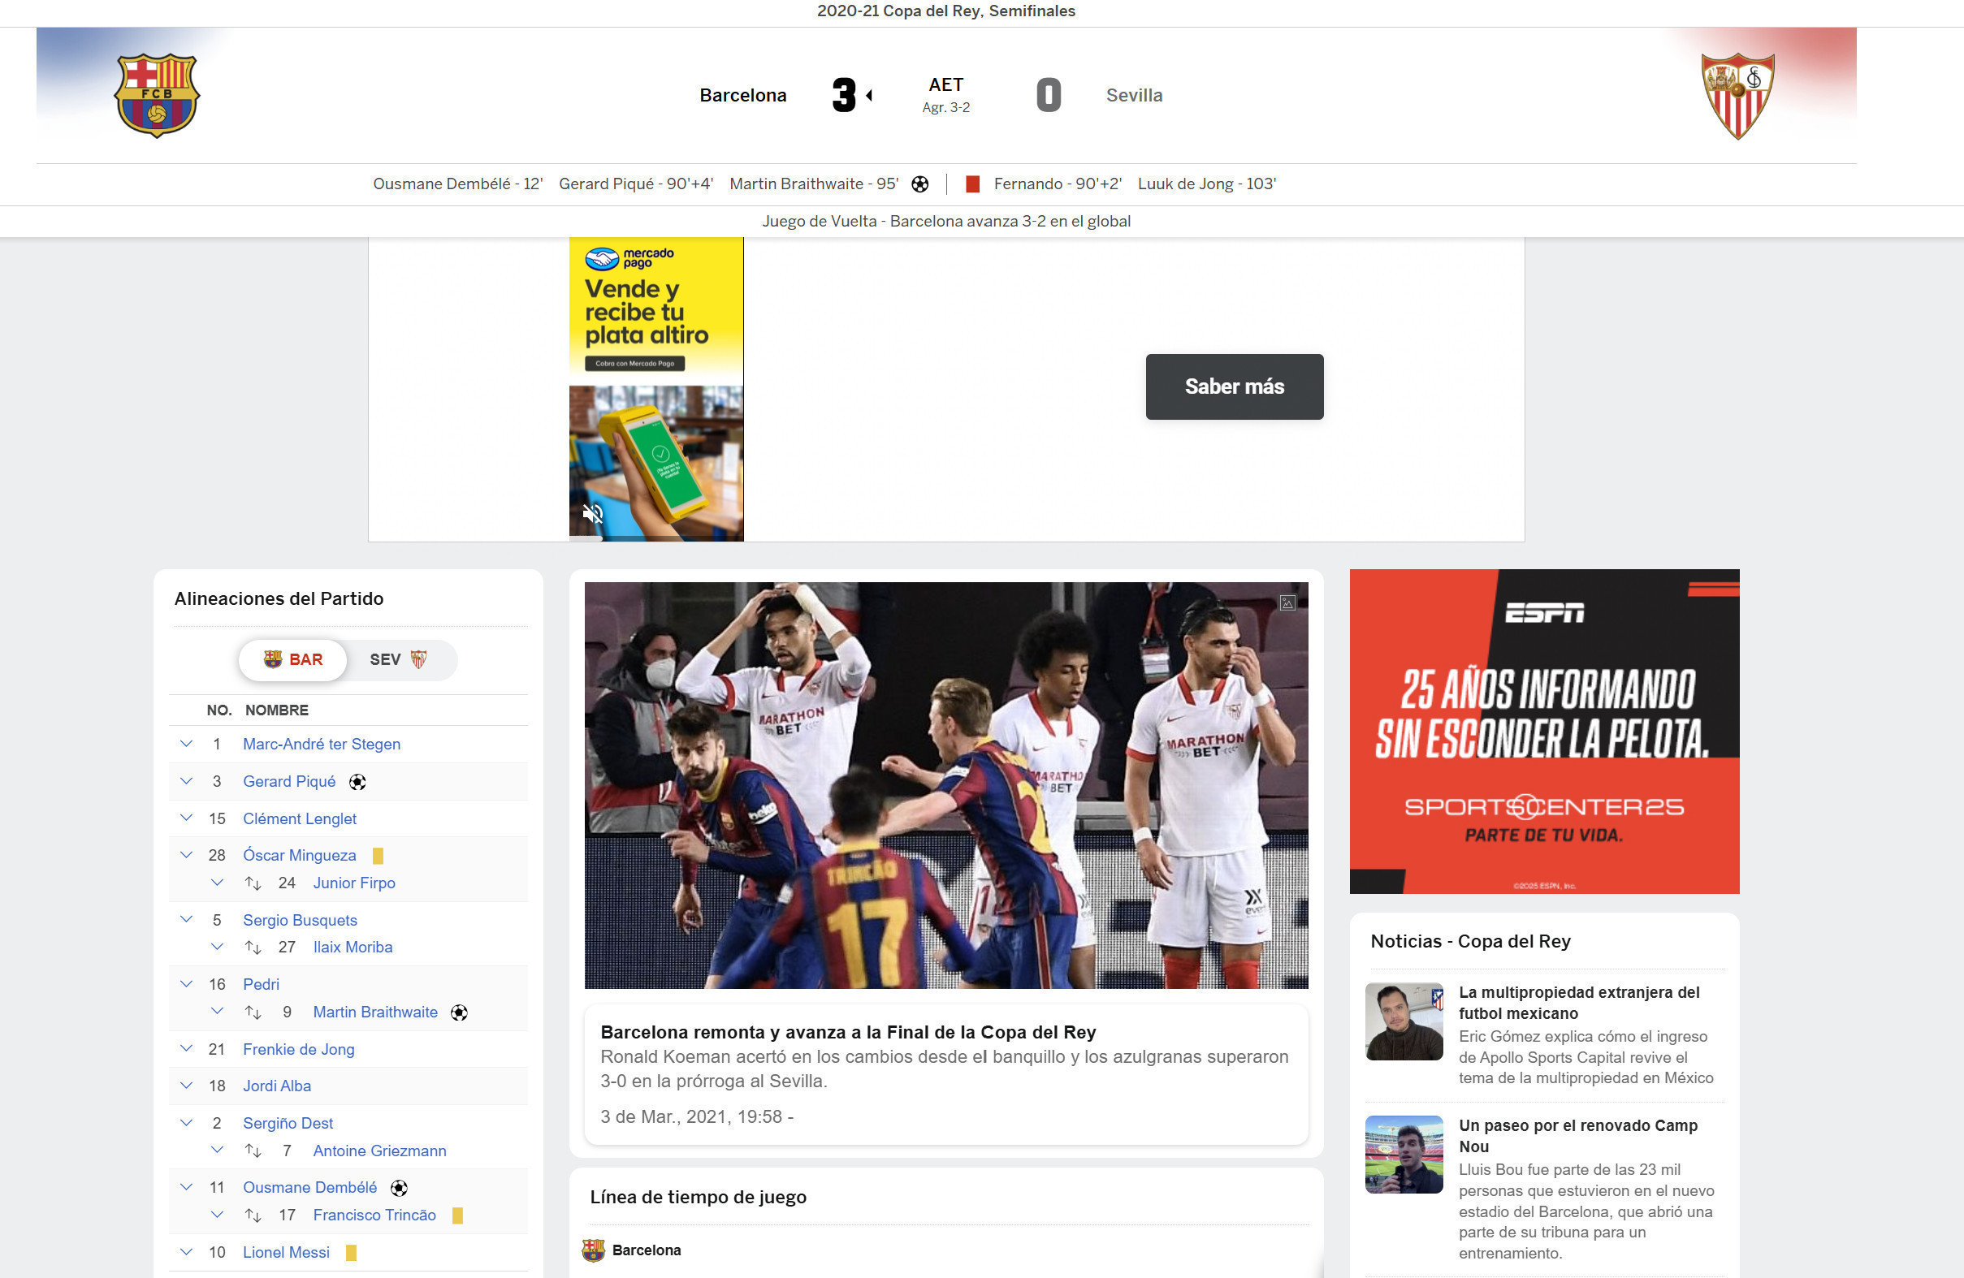Open the article Barcelona remonta y avanza a la Final

(847, 1032)
